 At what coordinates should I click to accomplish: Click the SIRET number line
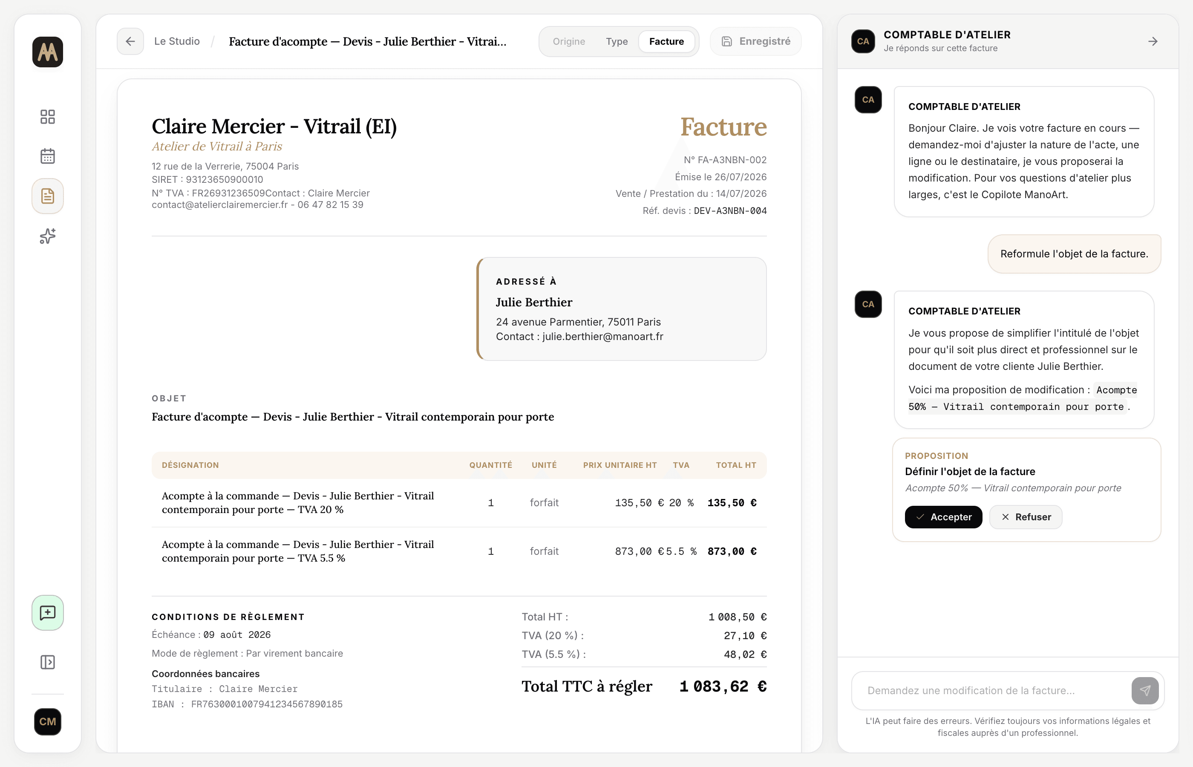207,179
